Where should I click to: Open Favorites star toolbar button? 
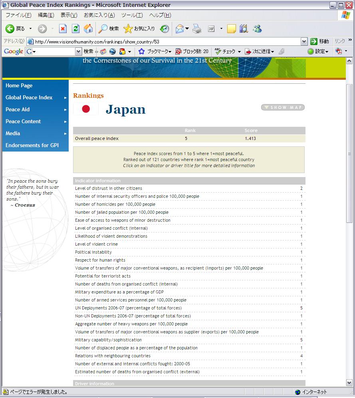[139, 29]
